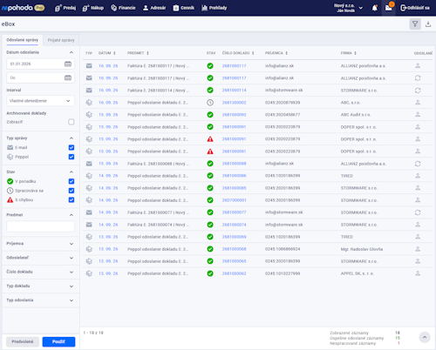The height and width of the screenshot is (350, 436).
Task: Click the export download icon
Action: (x=428, y=24)
